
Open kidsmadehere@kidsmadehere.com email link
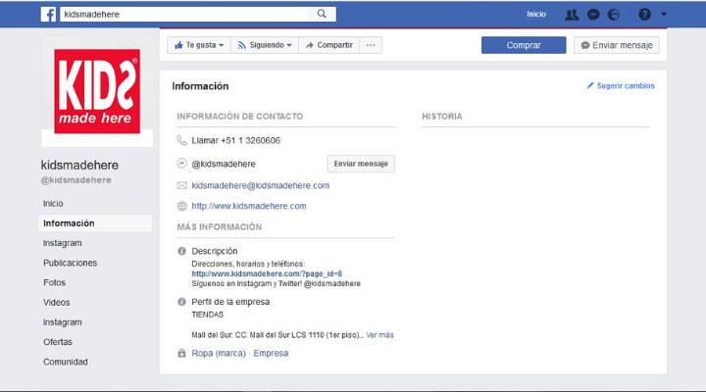260,185
